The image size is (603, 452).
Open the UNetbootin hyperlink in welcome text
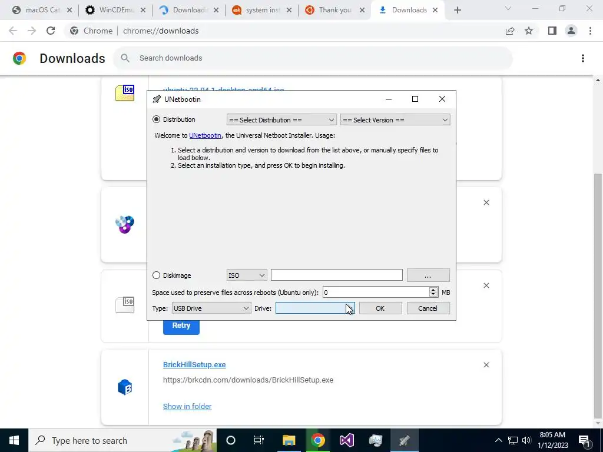pyautogui.click(x=205, y=135)
